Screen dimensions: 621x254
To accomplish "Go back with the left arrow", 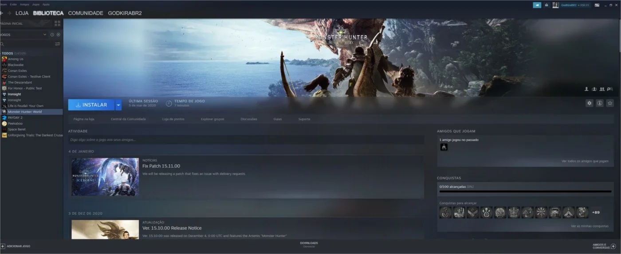I will tap(2, 13).
